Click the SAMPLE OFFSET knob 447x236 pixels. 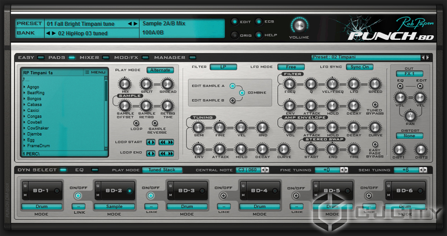coord(124,106)
